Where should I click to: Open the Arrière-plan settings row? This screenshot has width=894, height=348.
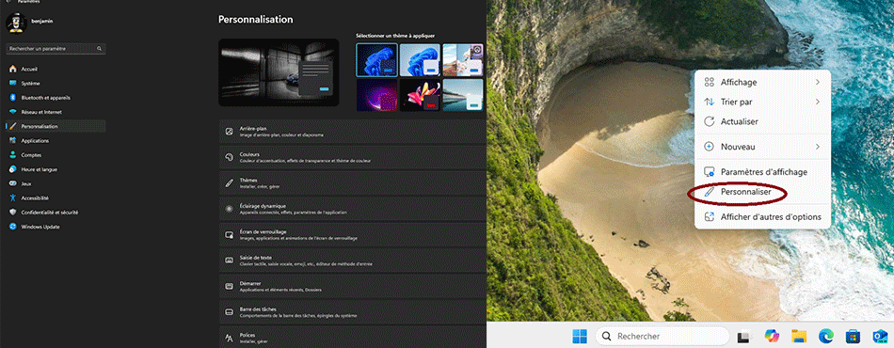[352, 132]
